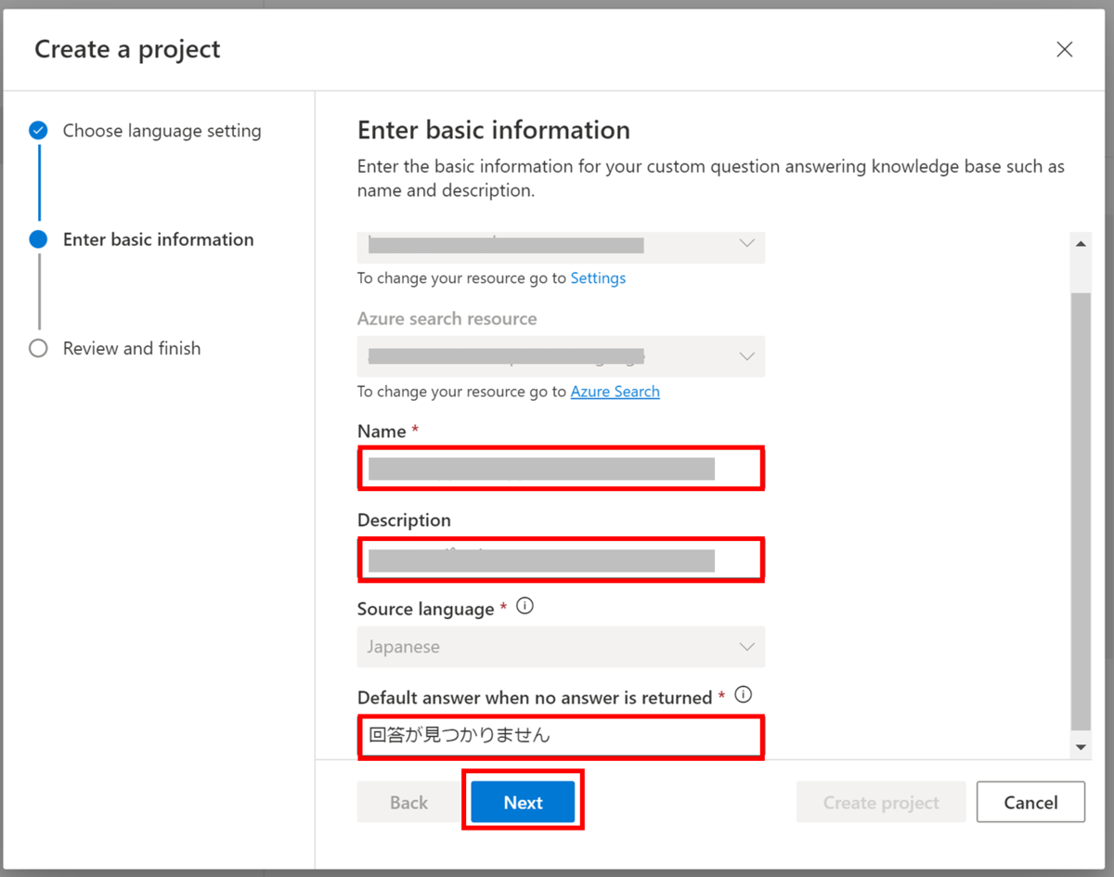The width and height of the screenshot is (1114, 877).
Task: Click into the Description text field
Action: point(561,560)
